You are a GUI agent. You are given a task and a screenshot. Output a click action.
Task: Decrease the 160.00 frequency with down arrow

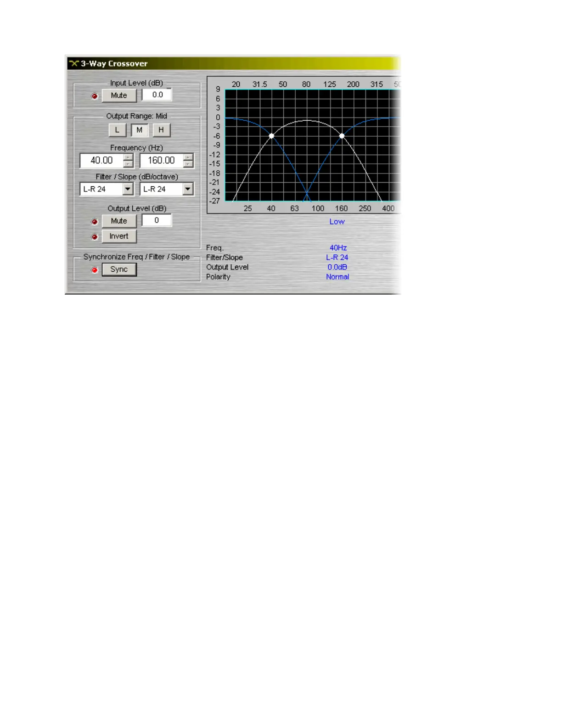pyautogui.click(x=188, y=164)
